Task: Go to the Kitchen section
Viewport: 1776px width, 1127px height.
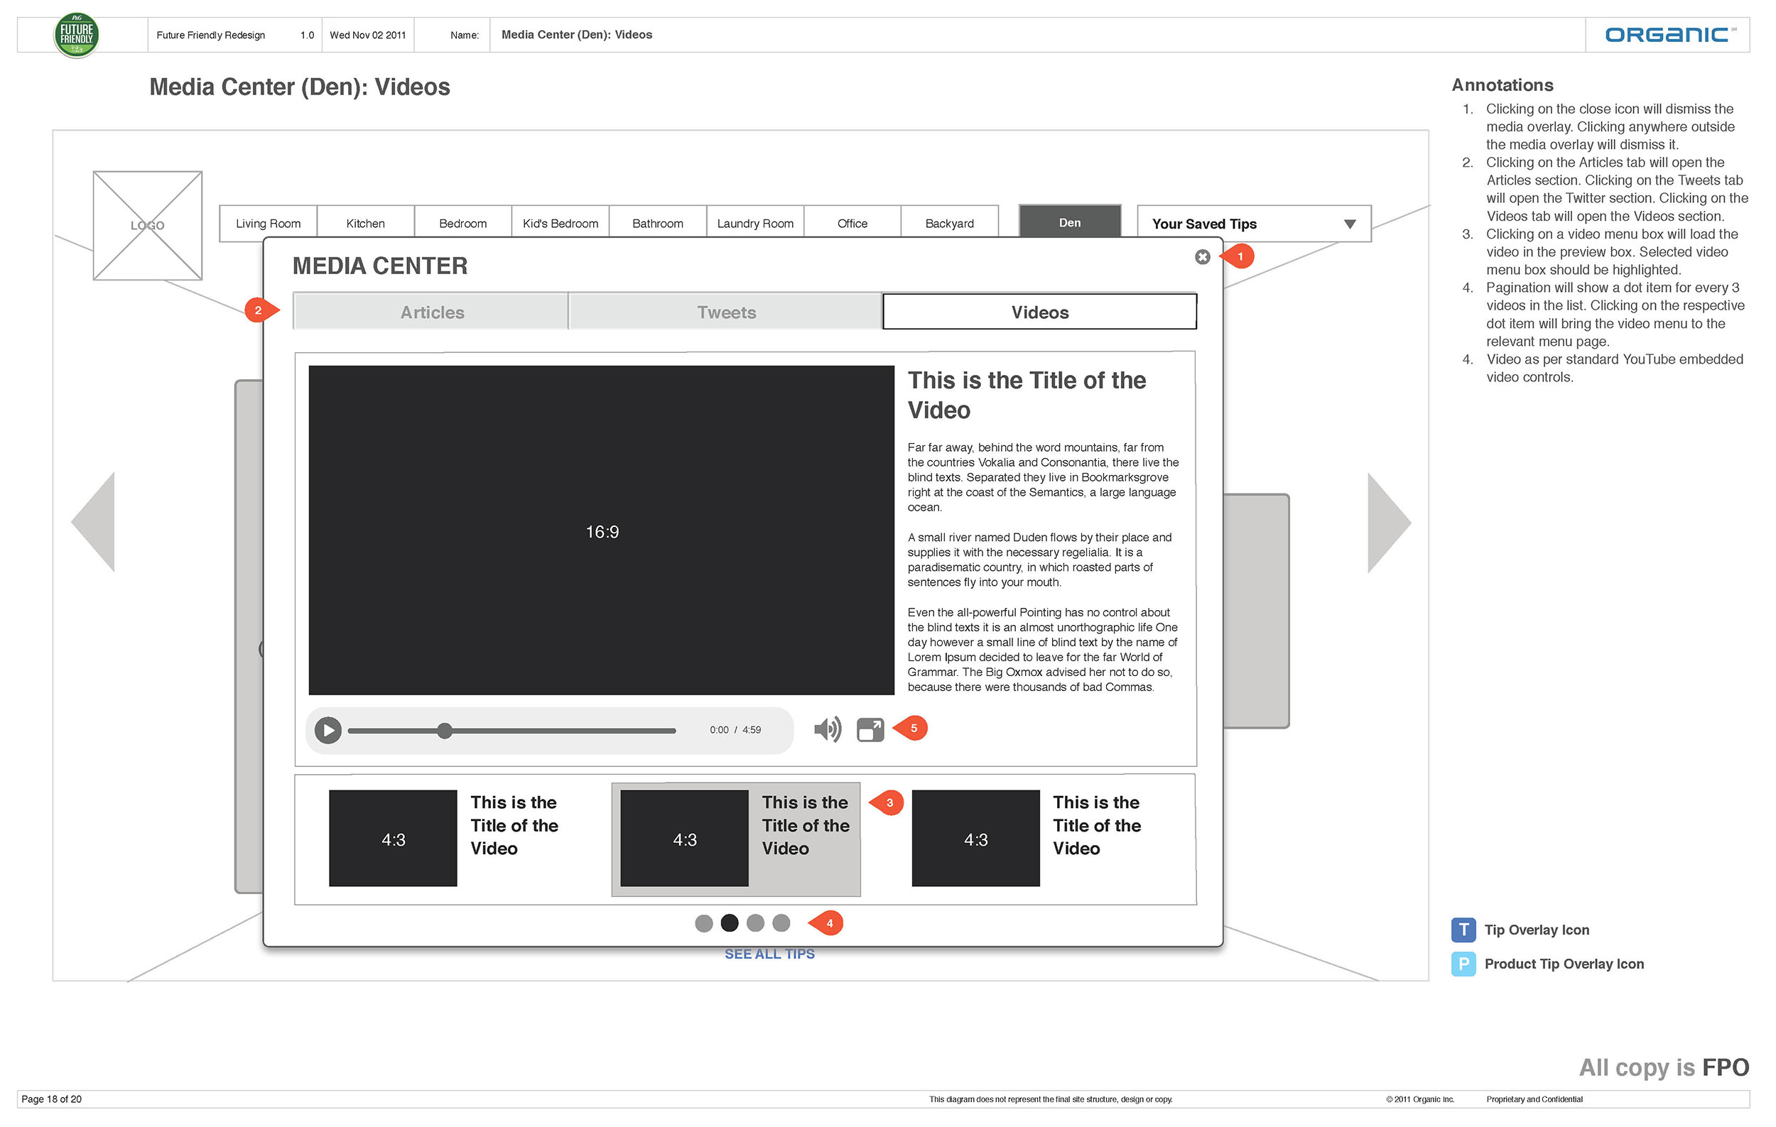Action: click(x=366, y=222)
